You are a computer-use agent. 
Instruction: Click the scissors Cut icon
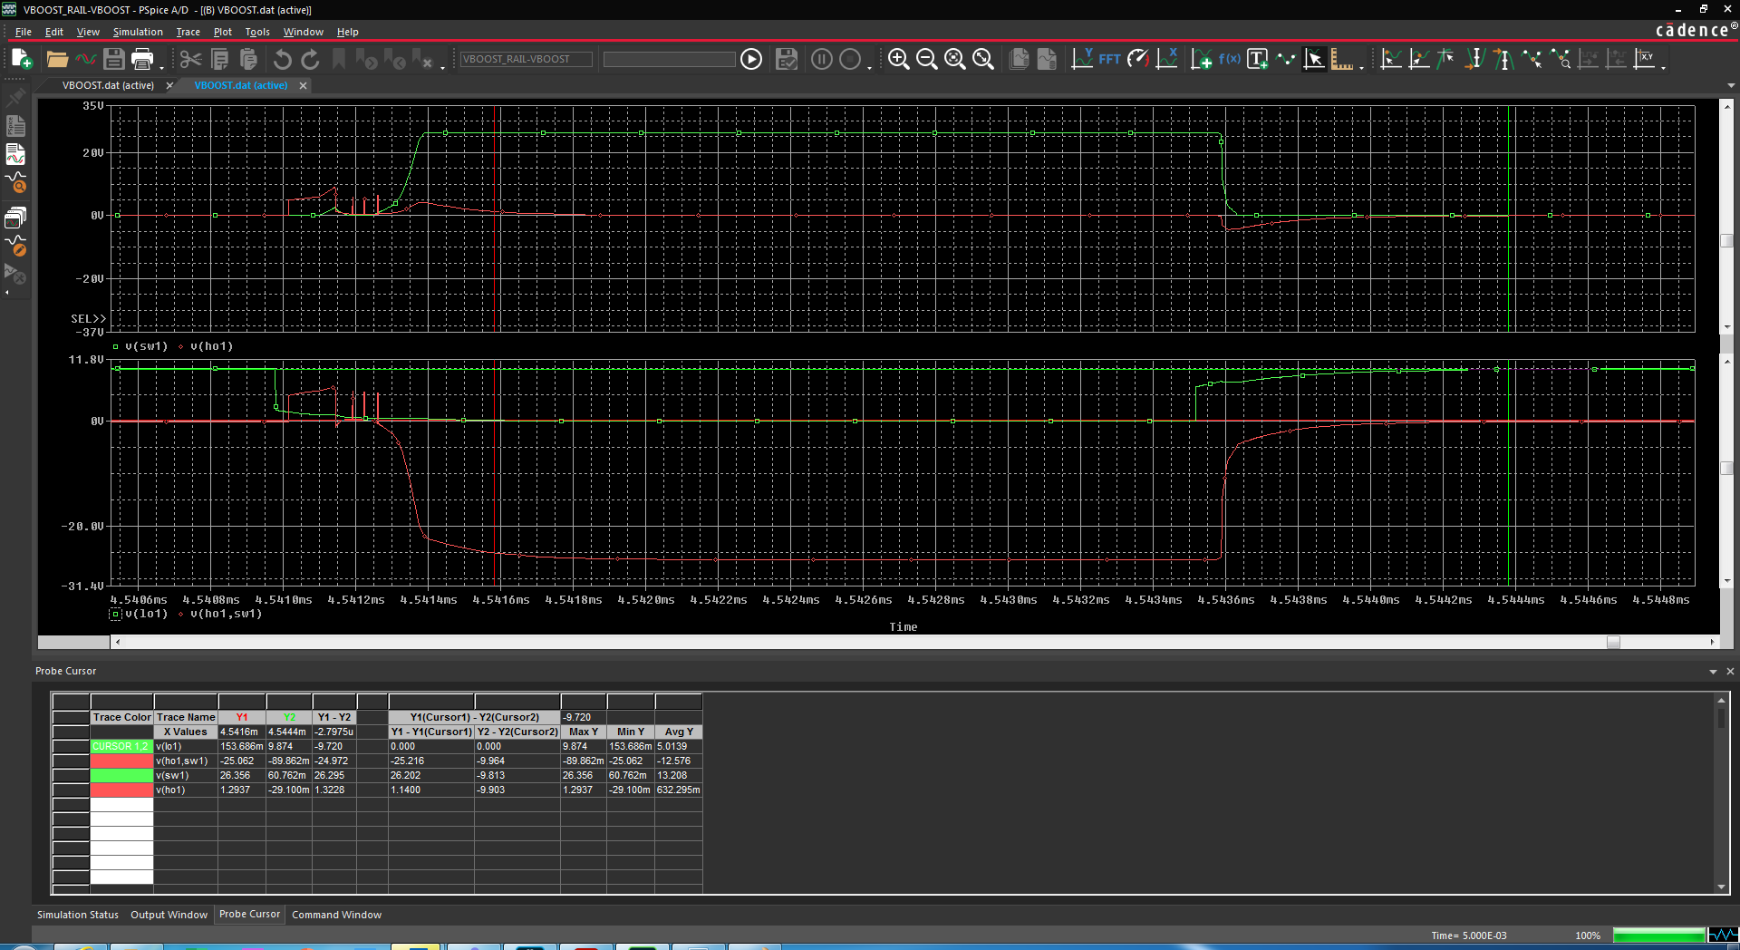pos(190,59)
